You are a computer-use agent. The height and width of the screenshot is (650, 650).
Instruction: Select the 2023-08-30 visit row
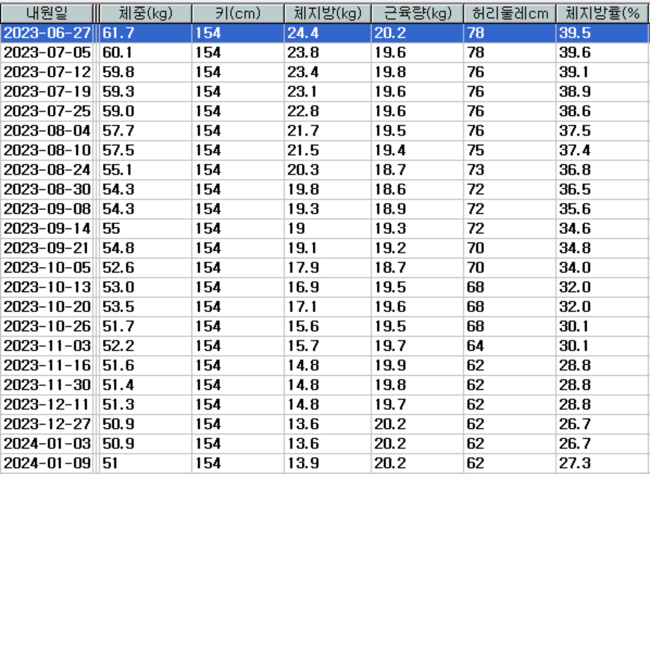pos(325,189)
